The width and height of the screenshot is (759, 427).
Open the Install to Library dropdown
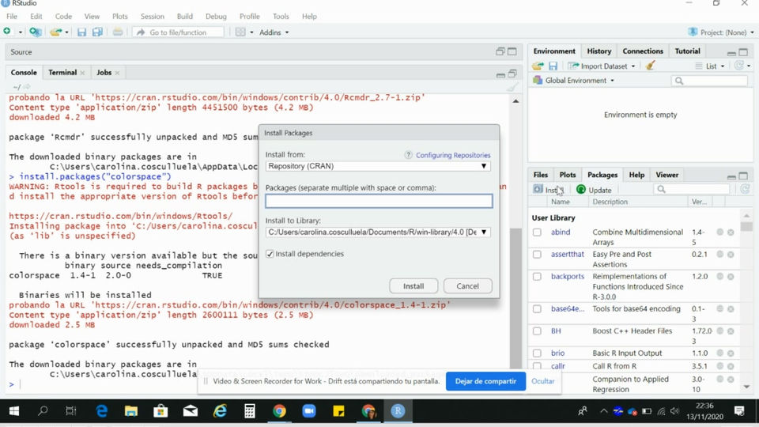(x=378, y=232)
